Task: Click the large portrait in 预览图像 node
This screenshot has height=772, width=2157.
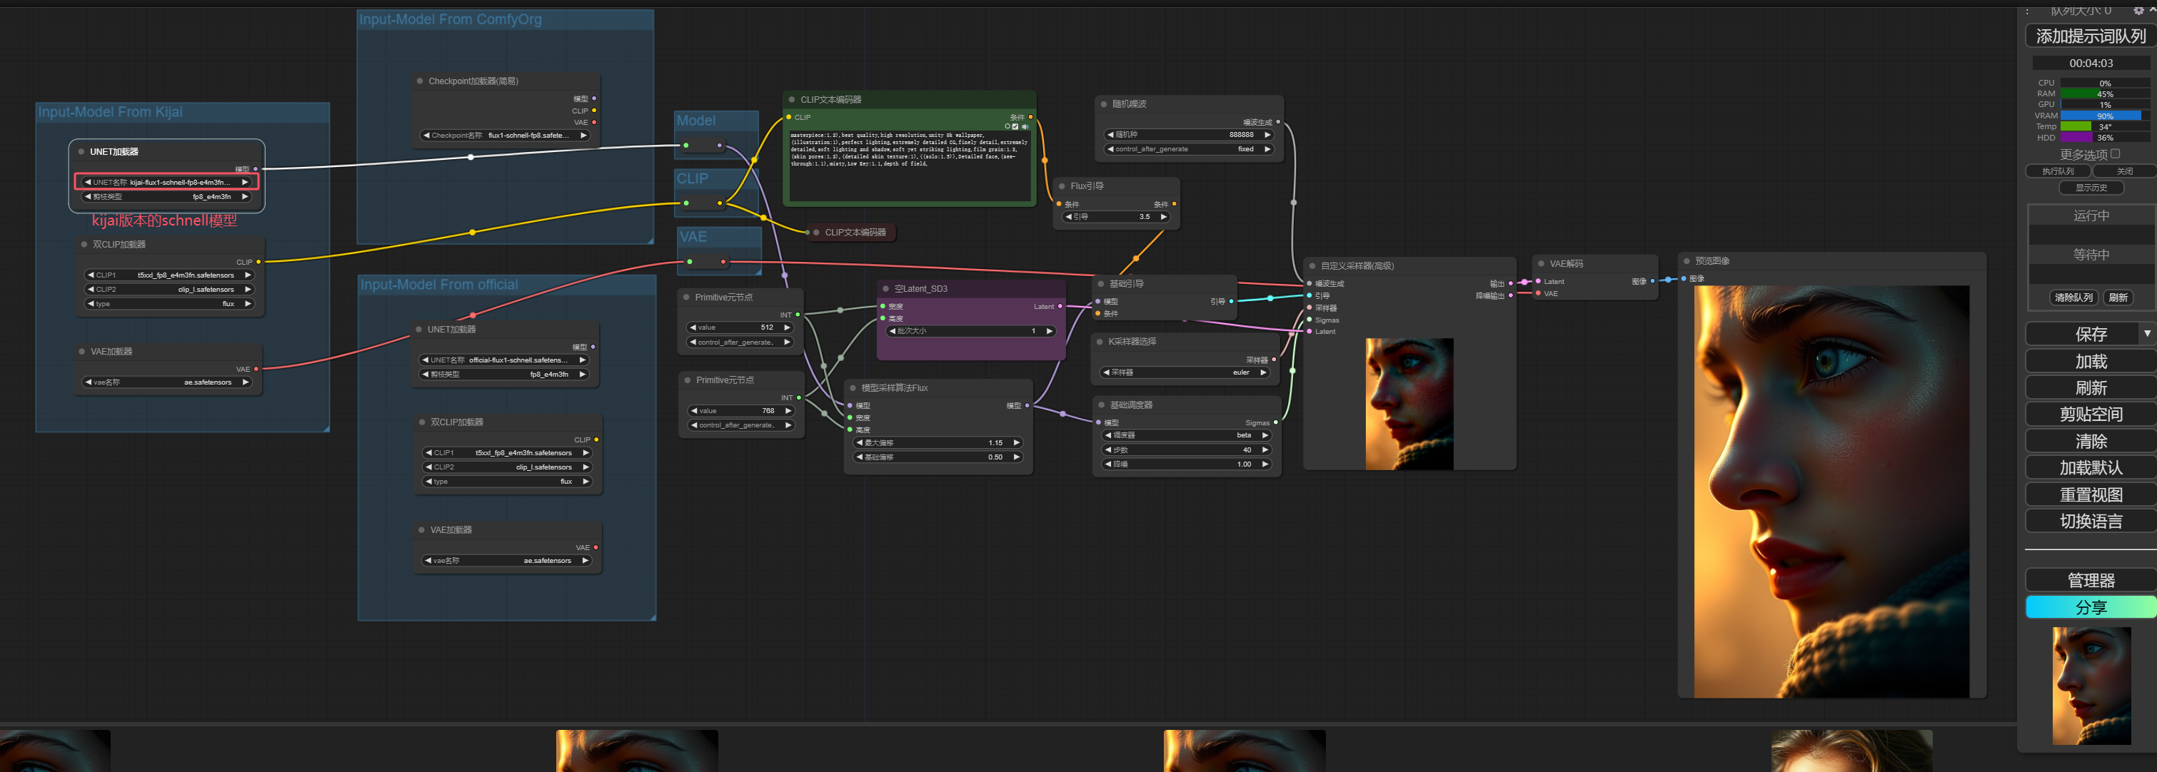Action: pos(1831,492)
